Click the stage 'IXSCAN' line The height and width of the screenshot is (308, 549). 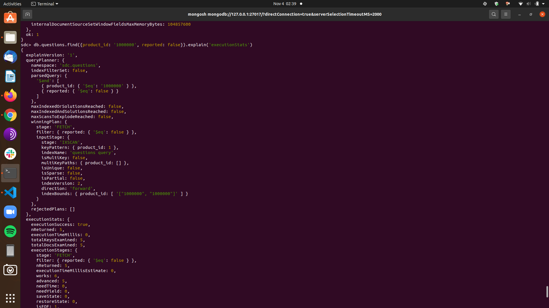click(62, 142)
